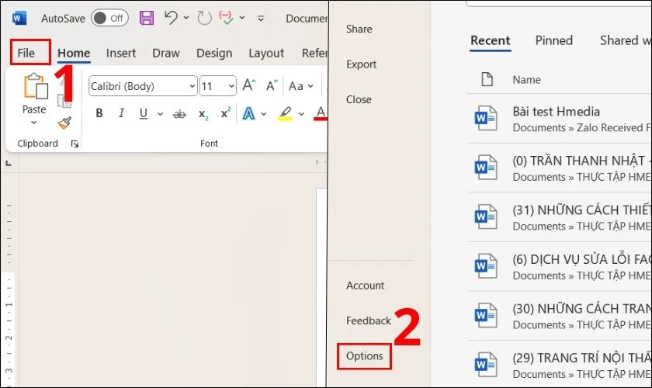Click the Paste clipboard icon
Image resolution: width=652 pixels, height=388 pixels.
click(x=36, y=86)
